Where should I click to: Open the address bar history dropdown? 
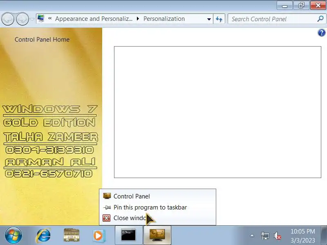[x=209, y=19]
